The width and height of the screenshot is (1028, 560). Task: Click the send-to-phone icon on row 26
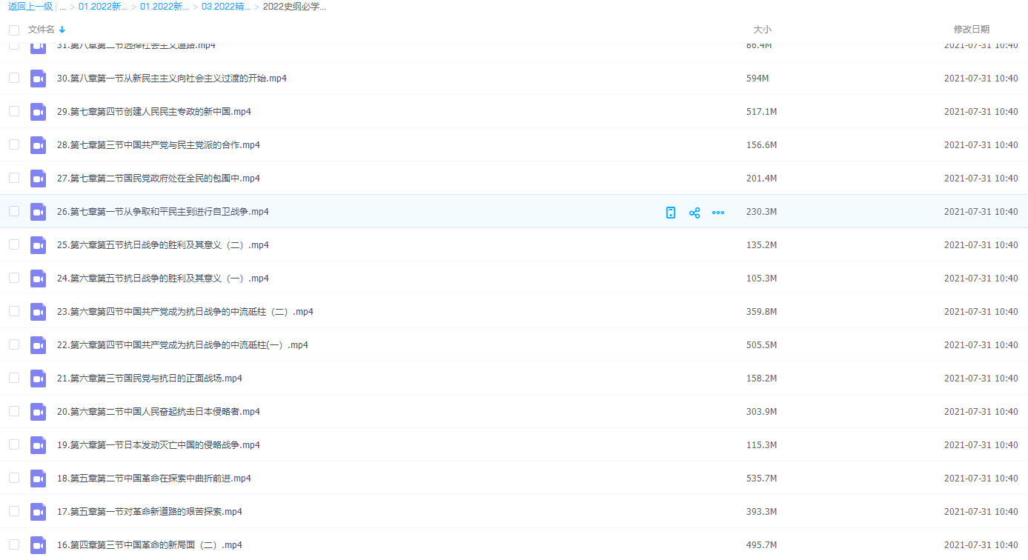click(671, 213)
